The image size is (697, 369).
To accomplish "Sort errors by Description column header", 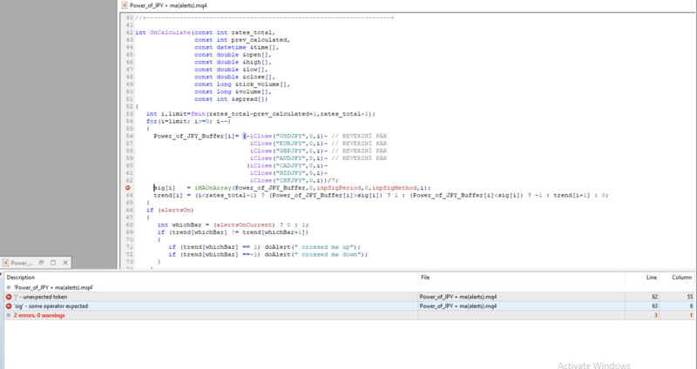I will point(22,278).
